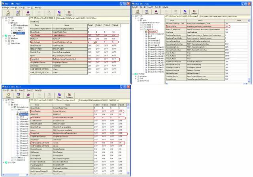Click the vertical scrollbar in top-right window table
Image resolution: width=253 pixels, height=177 pixels.
[249, 51]
